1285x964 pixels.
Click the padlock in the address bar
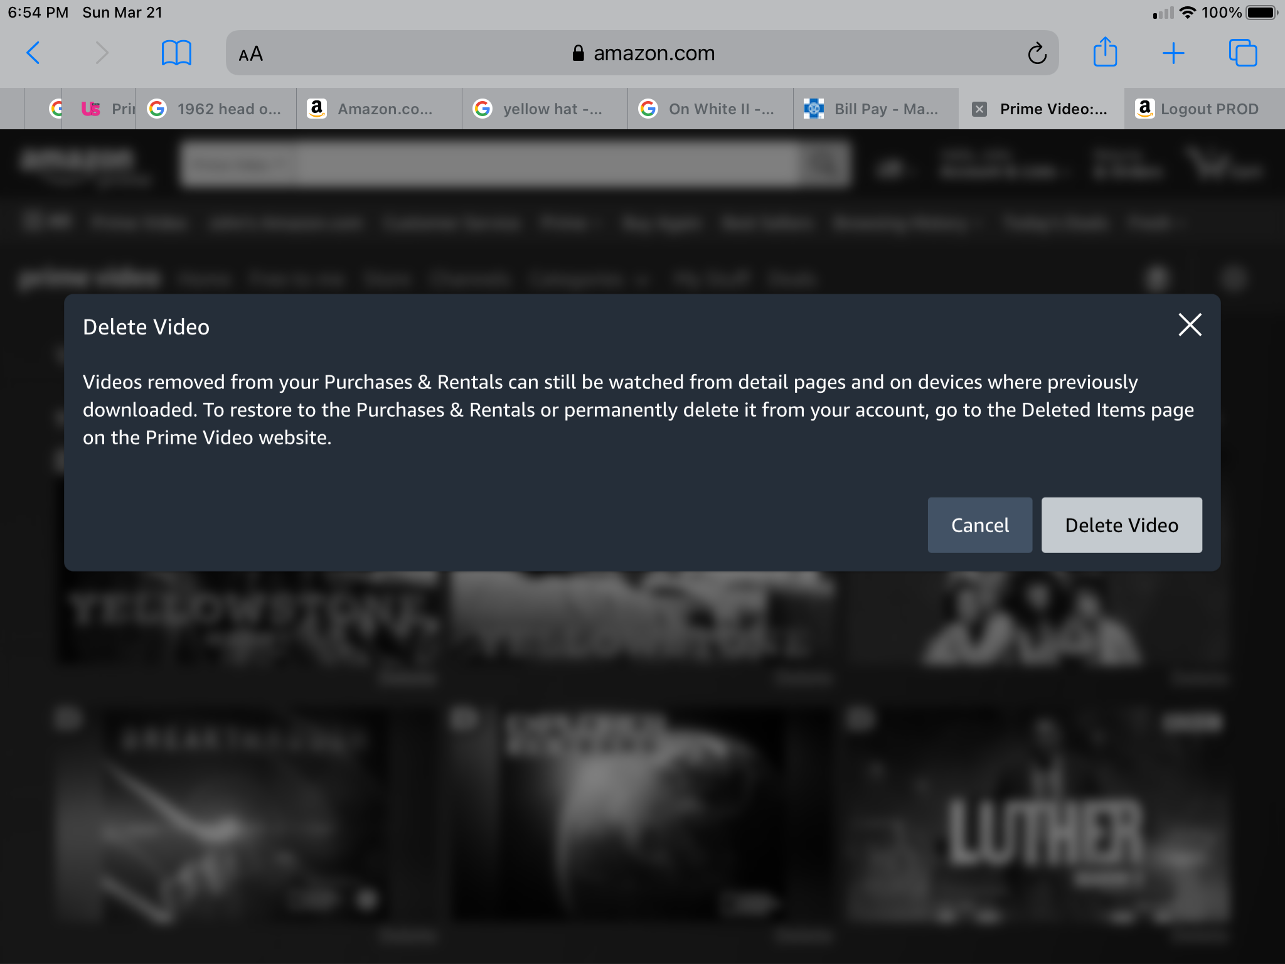pos(578,53)
